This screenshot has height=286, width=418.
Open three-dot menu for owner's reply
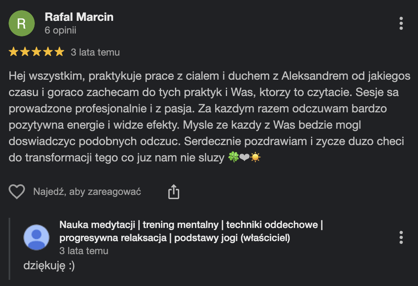(401, 237)
